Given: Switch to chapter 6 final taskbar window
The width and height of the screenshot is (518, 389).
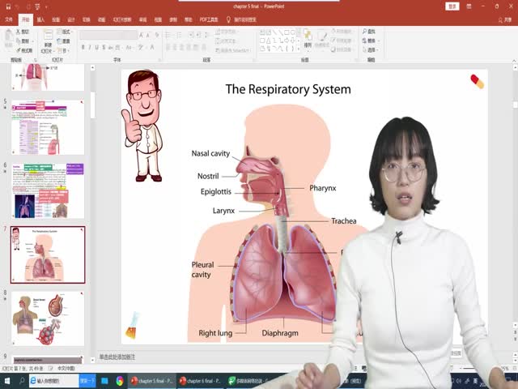Looking at the screenshot, I should click(198, 381).
